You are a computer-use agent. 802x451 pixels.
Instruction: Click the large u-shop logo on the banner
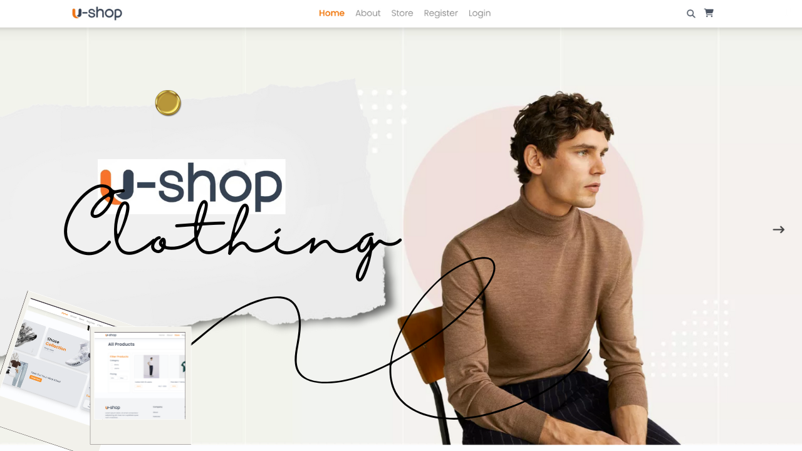pyautogui.click(x=192, y=186)
